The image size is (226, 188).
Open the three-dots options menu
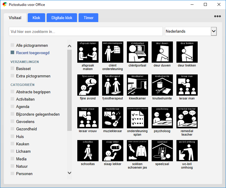[217, 16]
